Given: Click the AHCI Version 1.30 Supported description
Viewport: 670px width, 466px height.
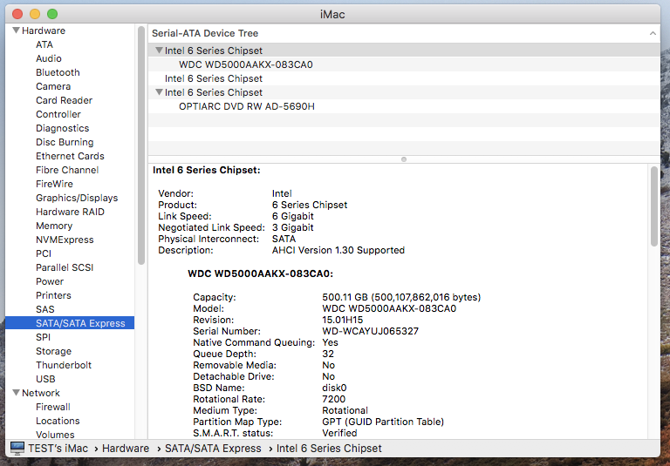Looking at the screenshot, I should [338, 250].
